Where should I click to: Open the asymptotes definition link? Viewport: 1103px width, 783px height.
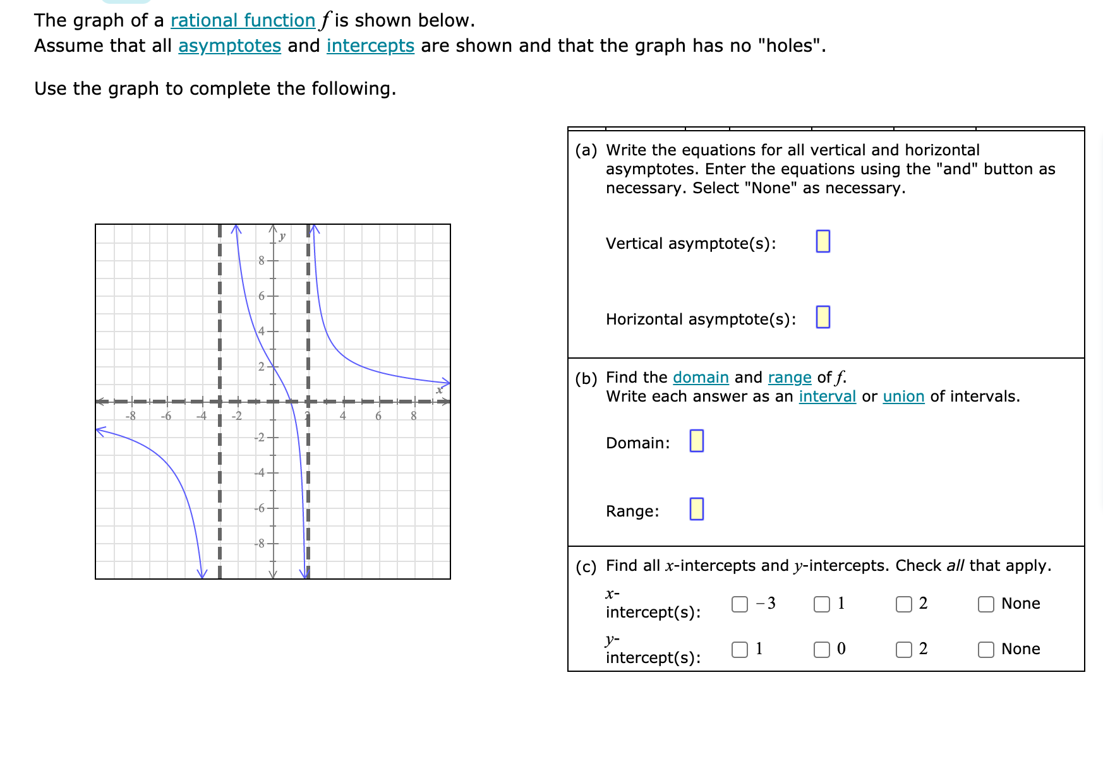point(229,45)
